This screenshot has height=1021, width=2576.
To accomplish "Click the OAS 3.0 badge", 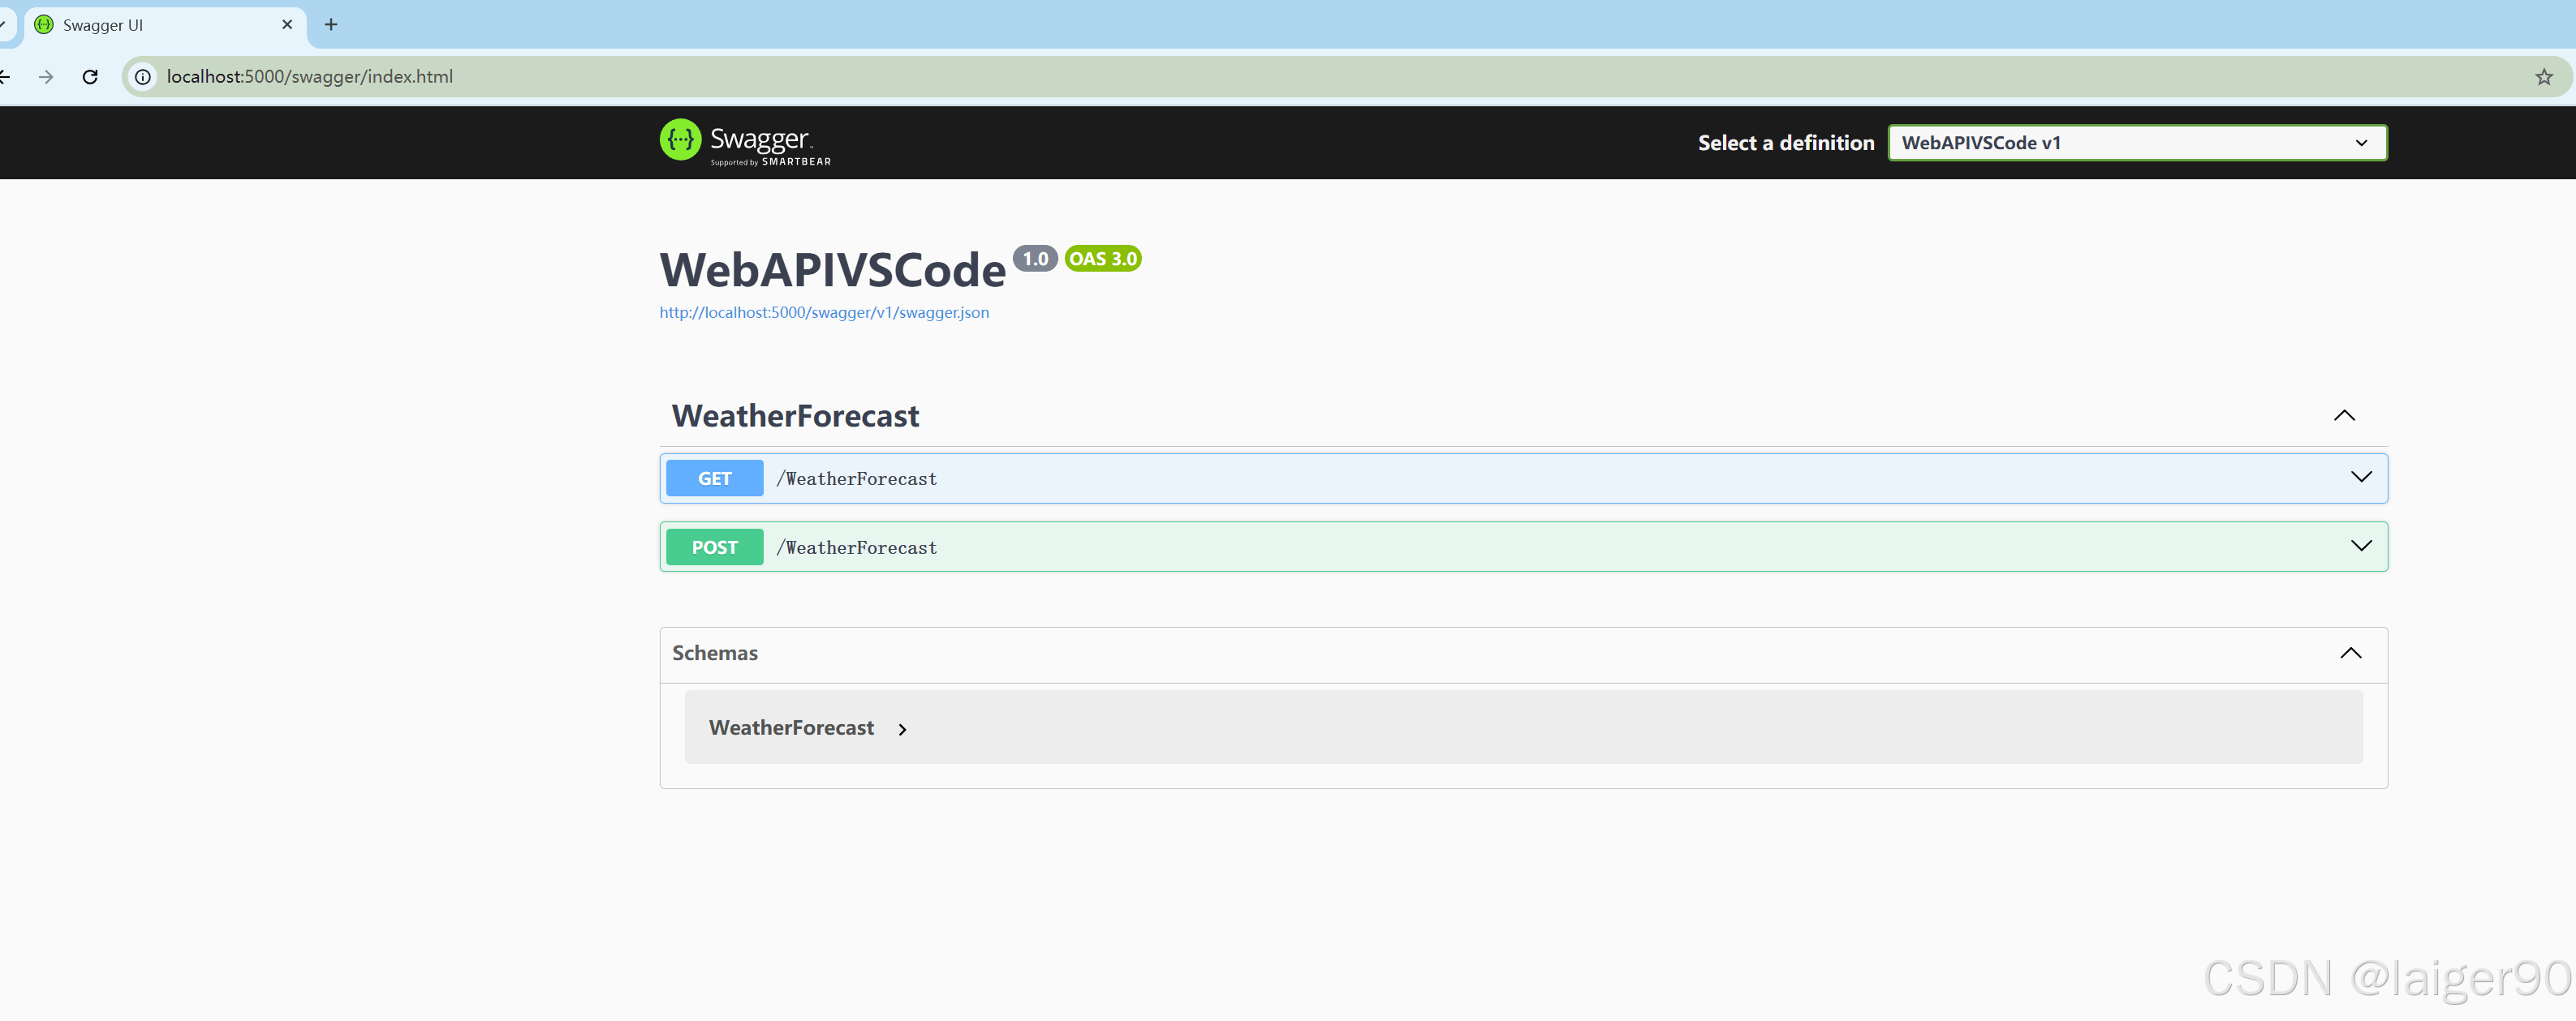I will [1102, 259].
